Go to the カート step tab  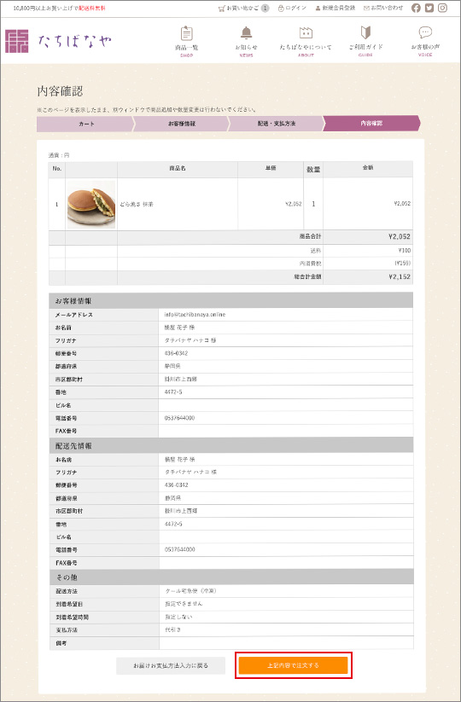(x=85, y=124)
